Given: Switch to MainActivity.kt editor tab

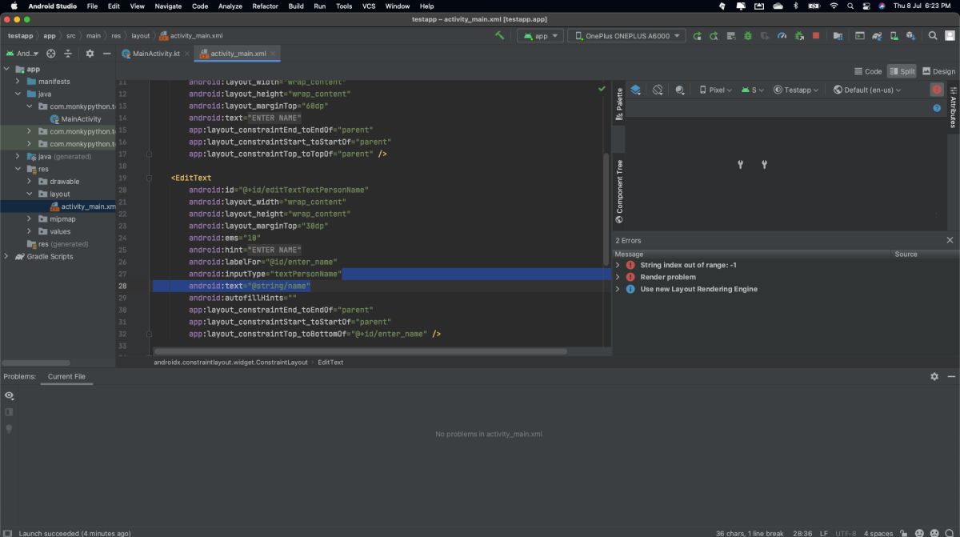Looking at the screenshot, I should 156,54.
